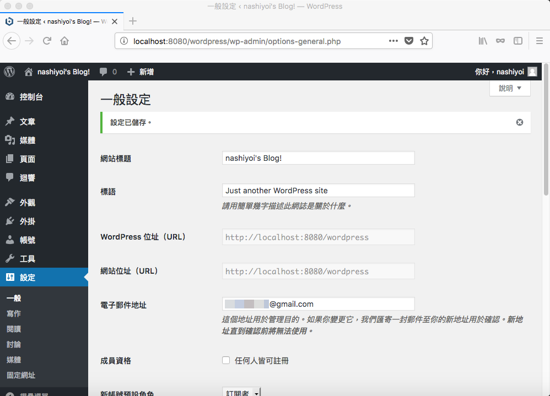Click the page vertical scrollbar
This screenshot has width=550, height=396.
click(x=546, y=129)
